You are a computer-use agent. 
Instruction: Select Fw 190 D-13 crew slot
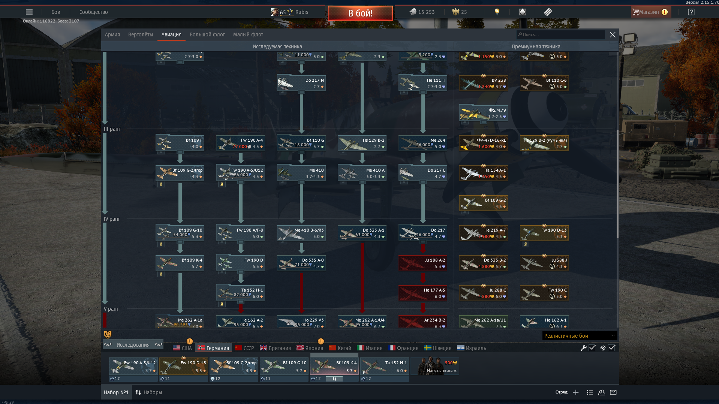click(184, 366)
